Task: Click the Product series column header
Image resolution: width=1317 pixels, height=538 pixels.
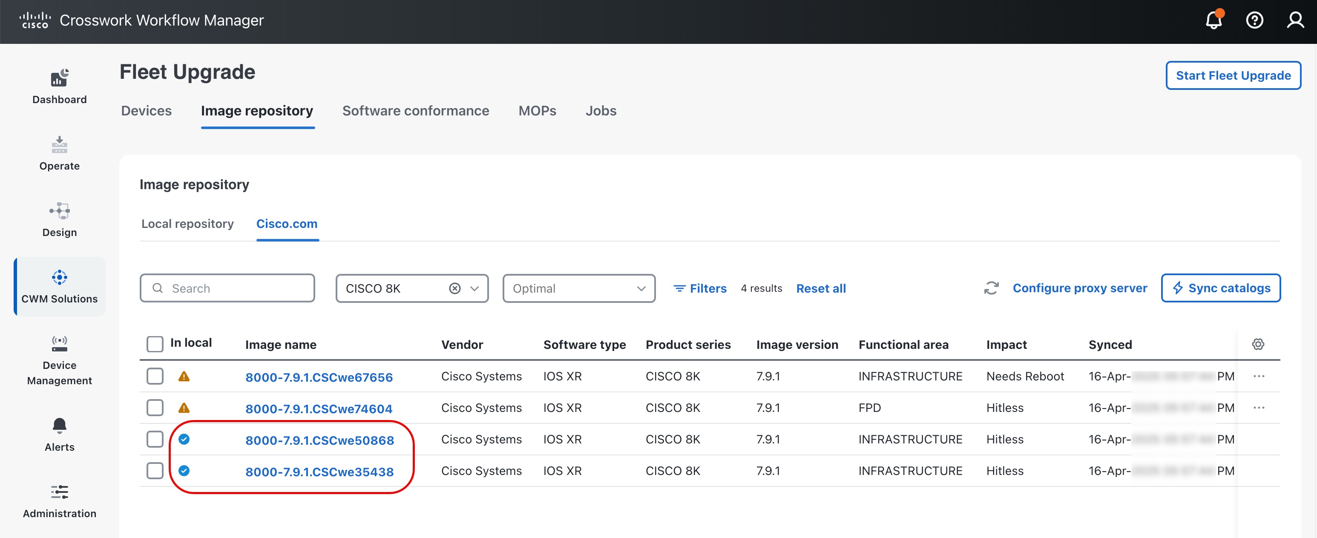Action: (688, 345)
